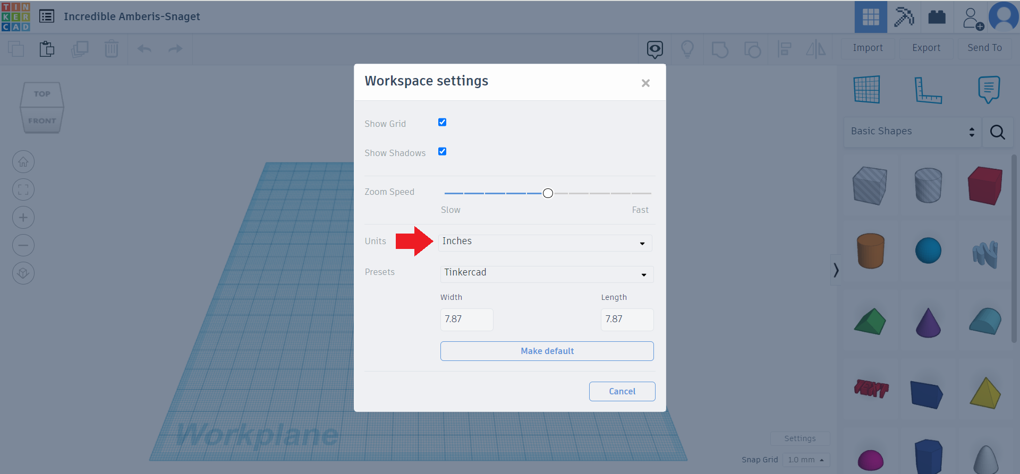Click the paste toolbar icon
The image size is (1020, 474).
coord(47,49)
